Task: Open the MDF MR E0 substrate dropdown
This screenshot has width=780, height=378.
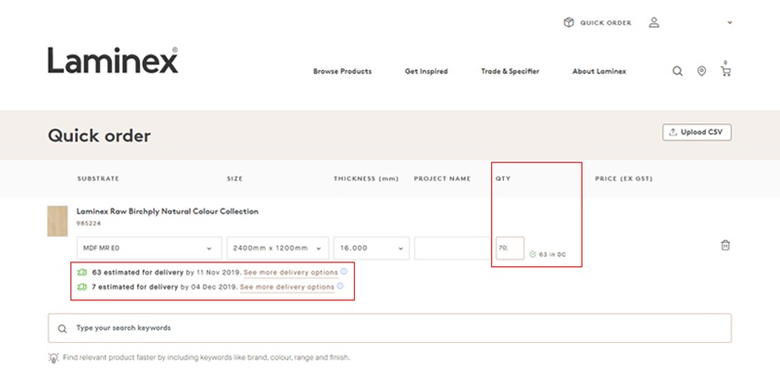Action: 148,248
